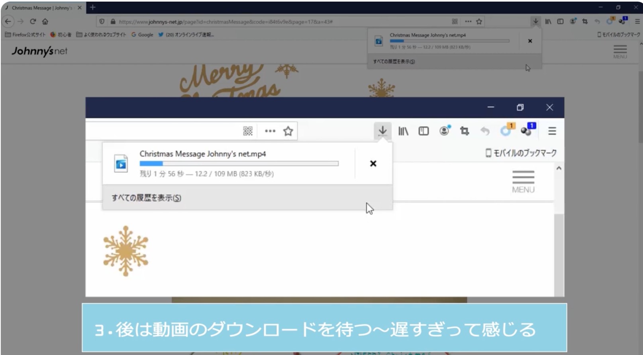Screen dimensions: 643x355
Task: Open the Google bookmark
Action: (x=142, y=35)
